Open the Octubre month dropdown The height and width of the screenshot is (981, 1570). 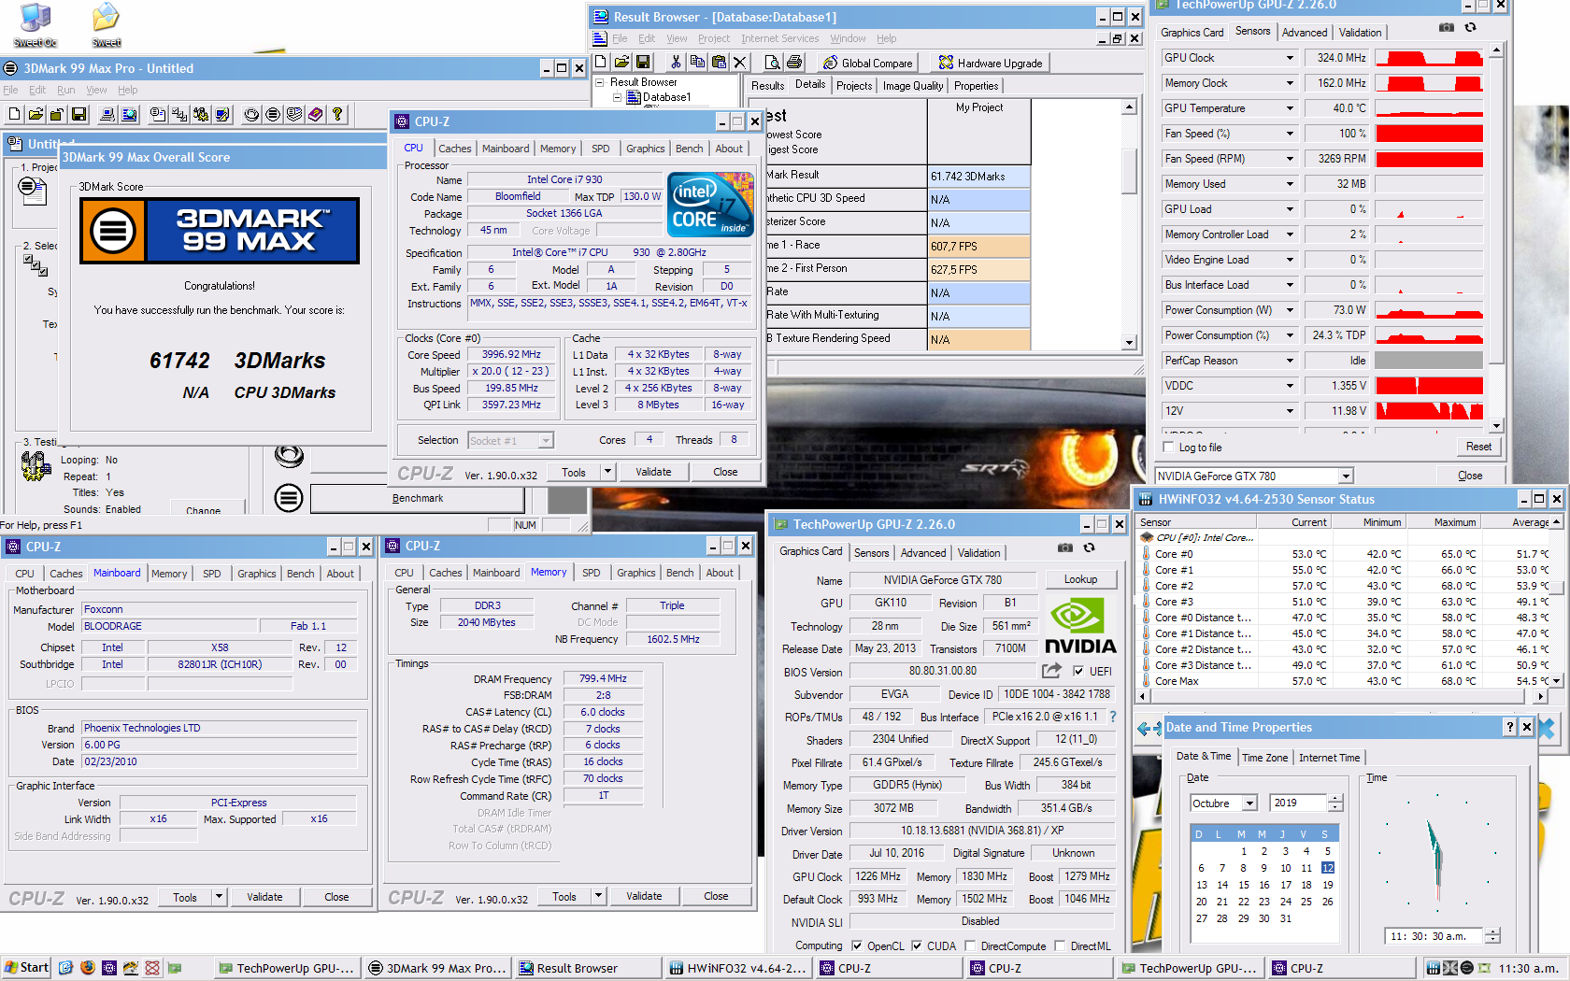pyautogui.click(x=1249, y=803)
